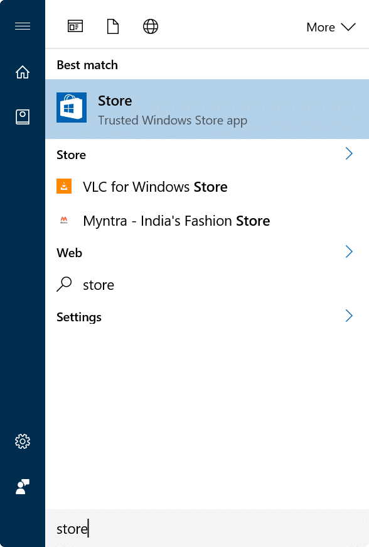Viewport: 369px width, 547px height.
Task: Filter results by Documents icon
Action: click(x=113, y=26)
